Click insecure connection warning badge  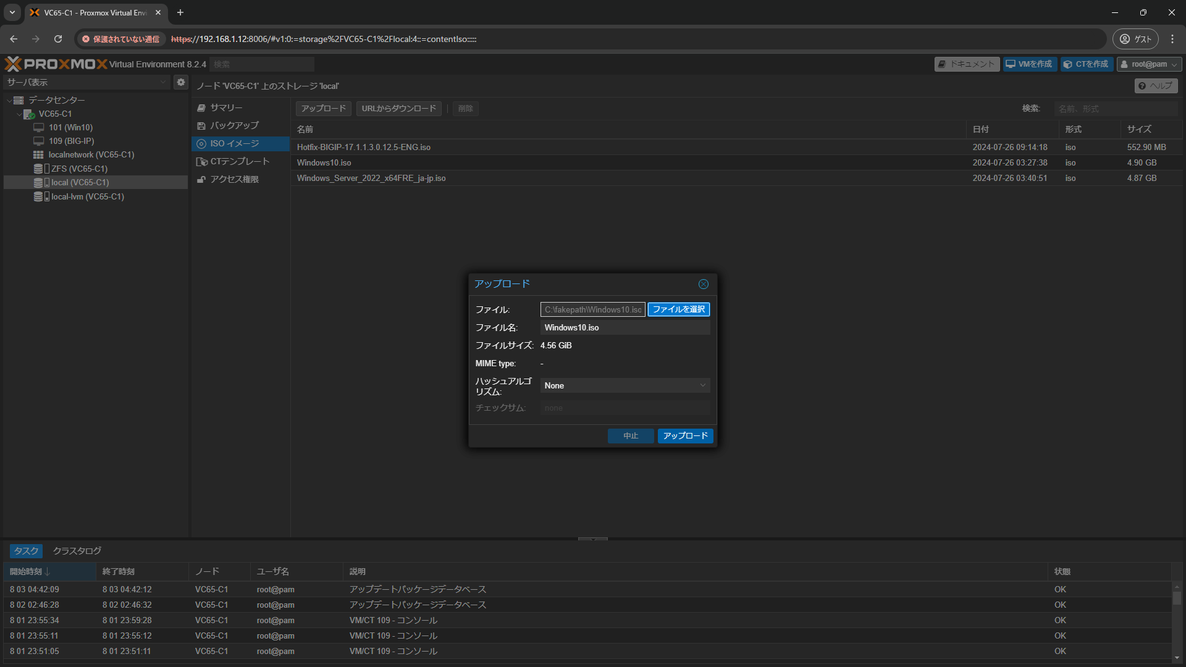pos(121,39)
